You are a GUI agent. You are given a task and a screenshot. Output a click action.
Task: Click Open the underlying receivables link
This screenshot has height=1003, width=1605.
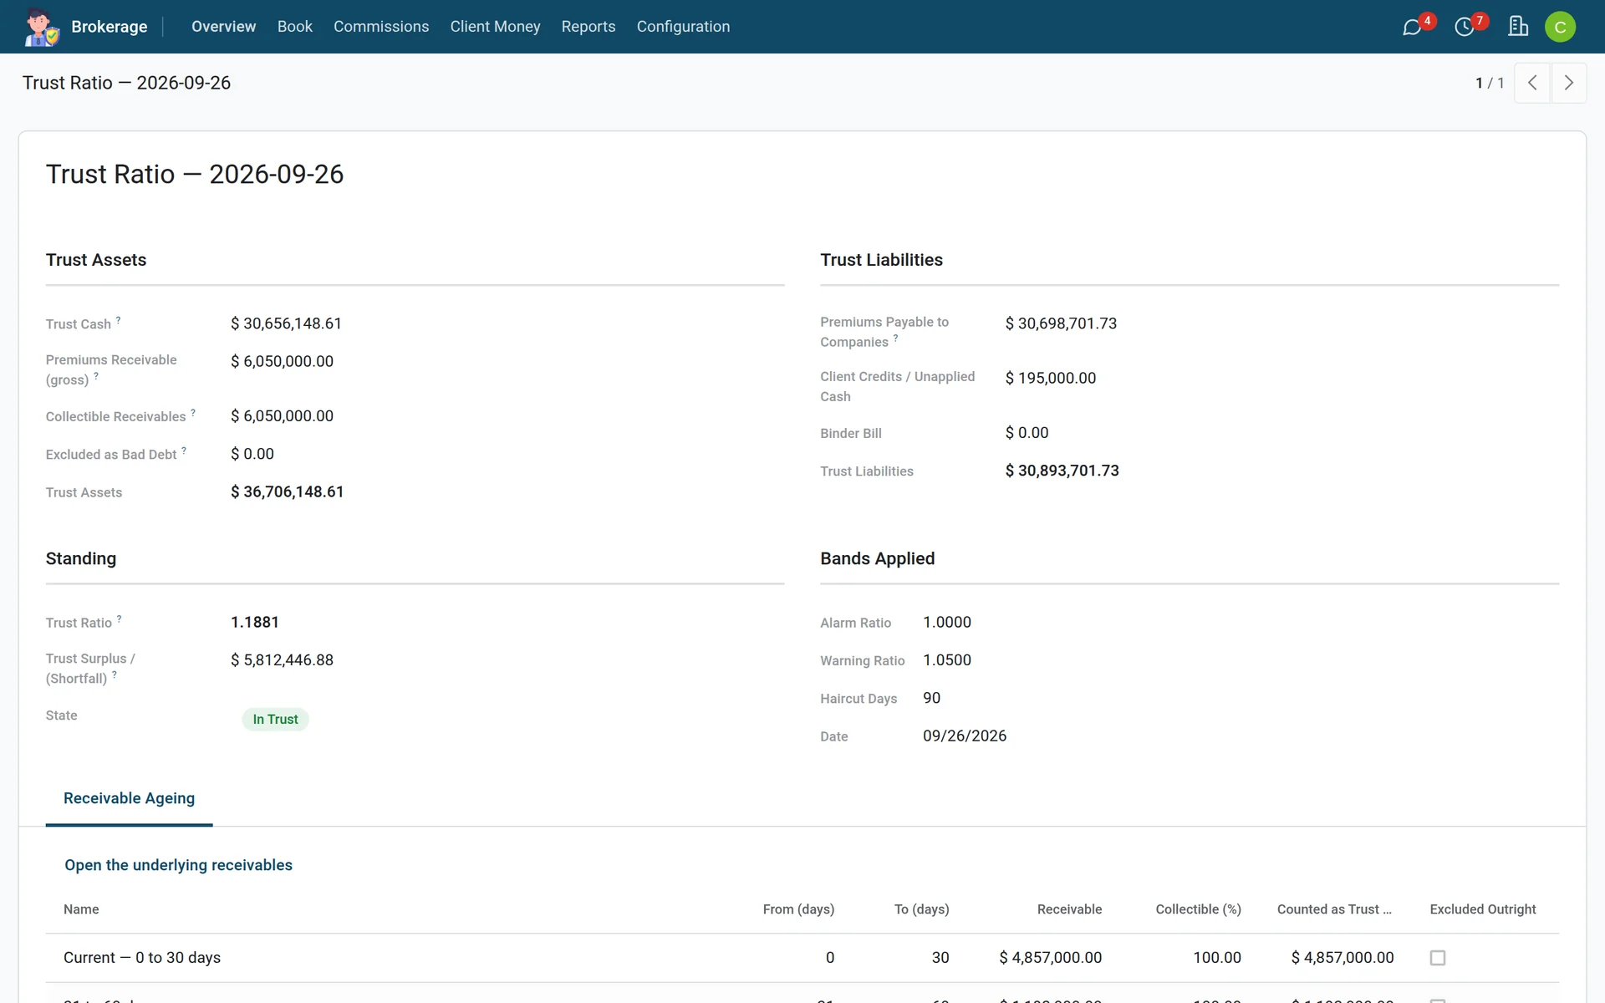click(x=178, y=865)
